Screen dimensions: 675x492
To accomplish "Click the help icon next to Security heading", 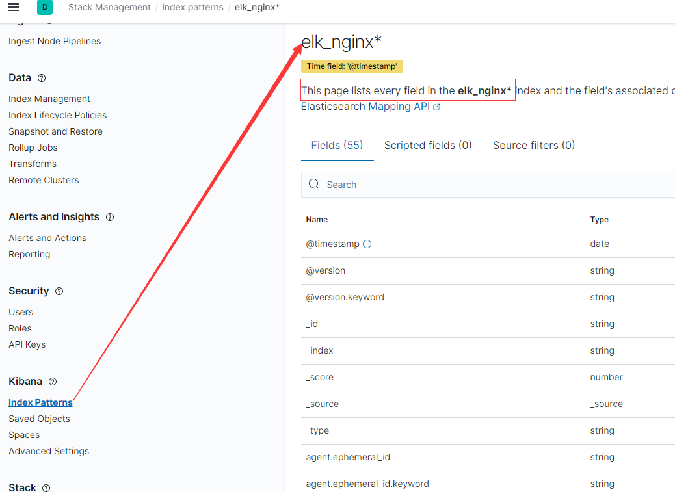I will (x=59, y=291).
